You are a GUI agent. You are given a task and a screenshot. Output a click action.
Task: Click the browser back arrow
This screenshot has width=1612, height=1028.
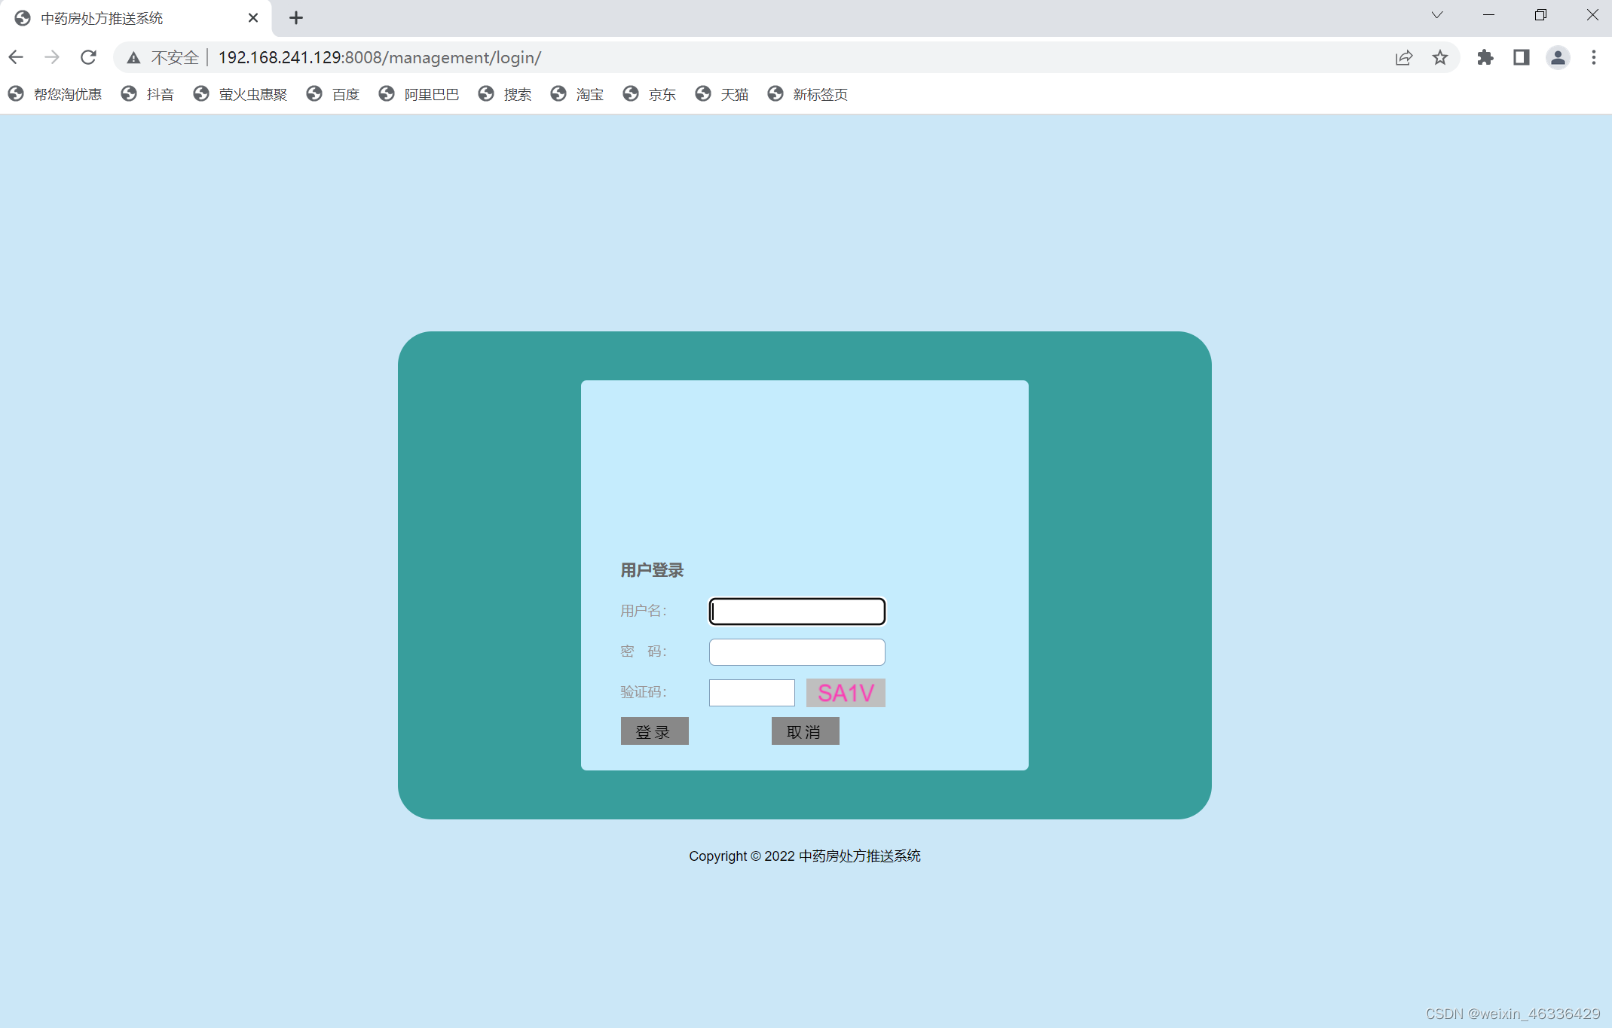click(16, 57)
